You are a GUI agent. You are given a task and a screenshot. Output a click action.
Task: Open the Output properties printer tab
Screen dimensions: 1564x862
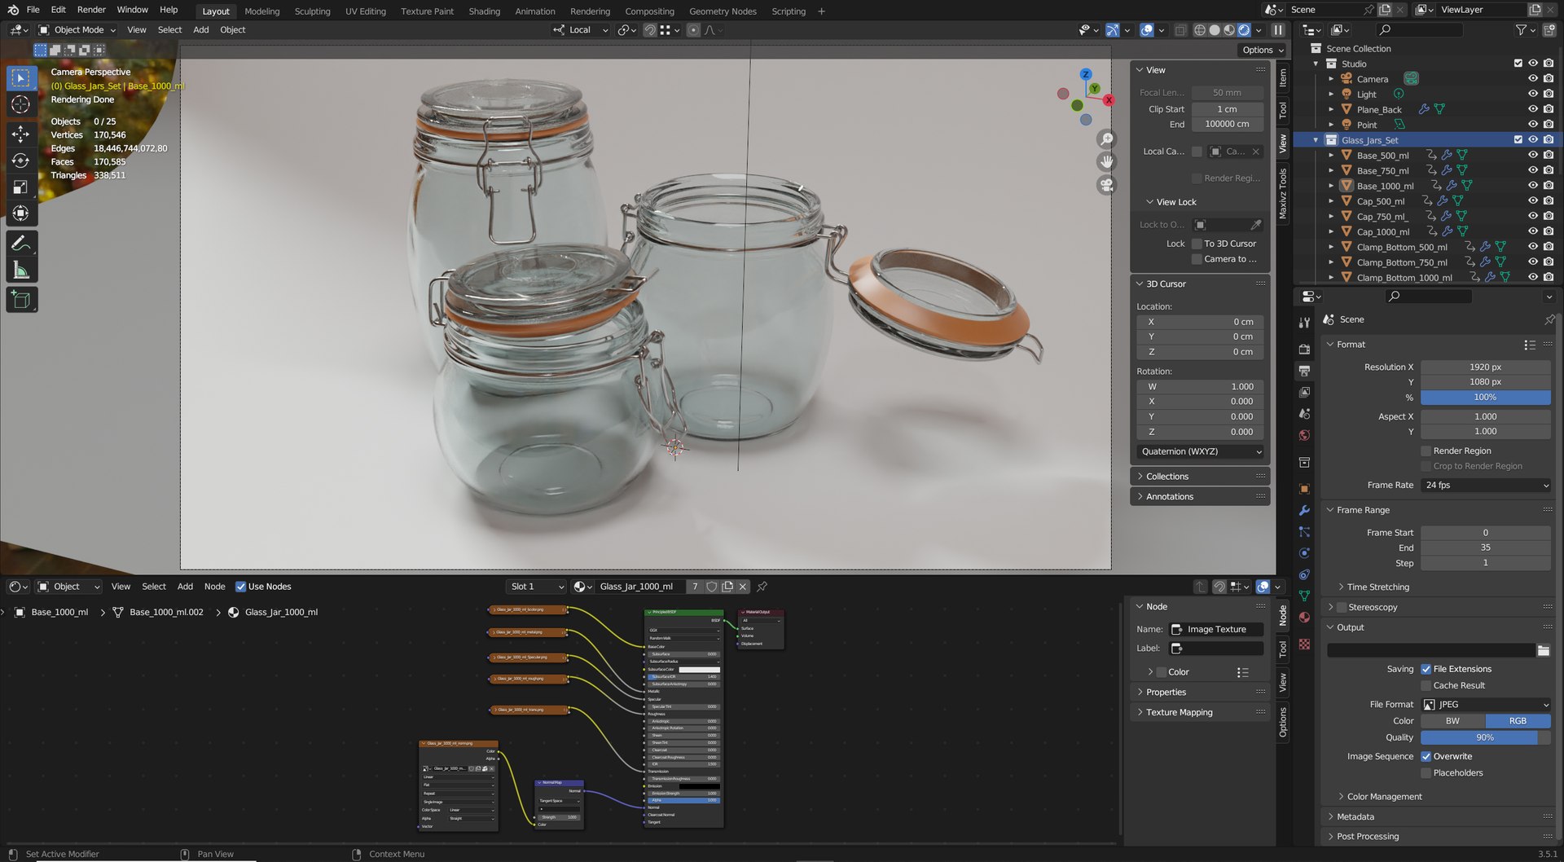[x=1304, y=371]
